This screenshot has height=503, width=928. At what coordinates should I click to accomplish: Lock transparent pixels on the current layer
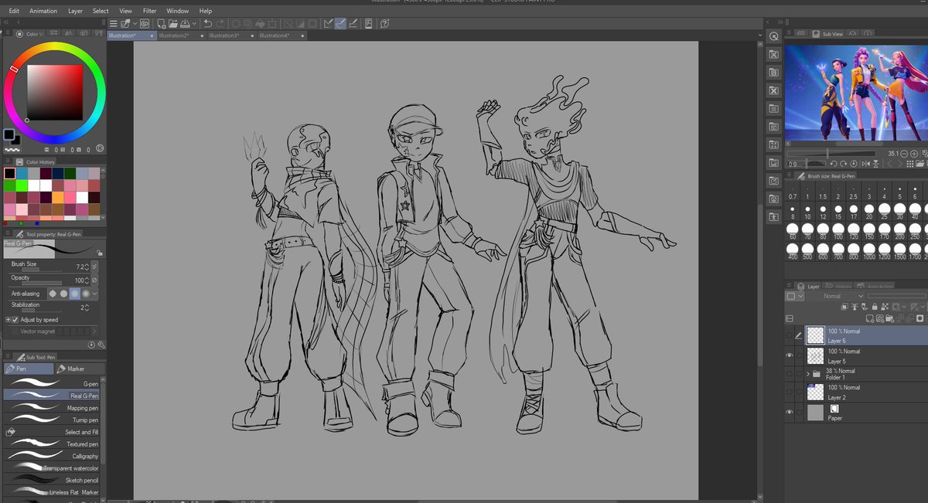point(885,307)
